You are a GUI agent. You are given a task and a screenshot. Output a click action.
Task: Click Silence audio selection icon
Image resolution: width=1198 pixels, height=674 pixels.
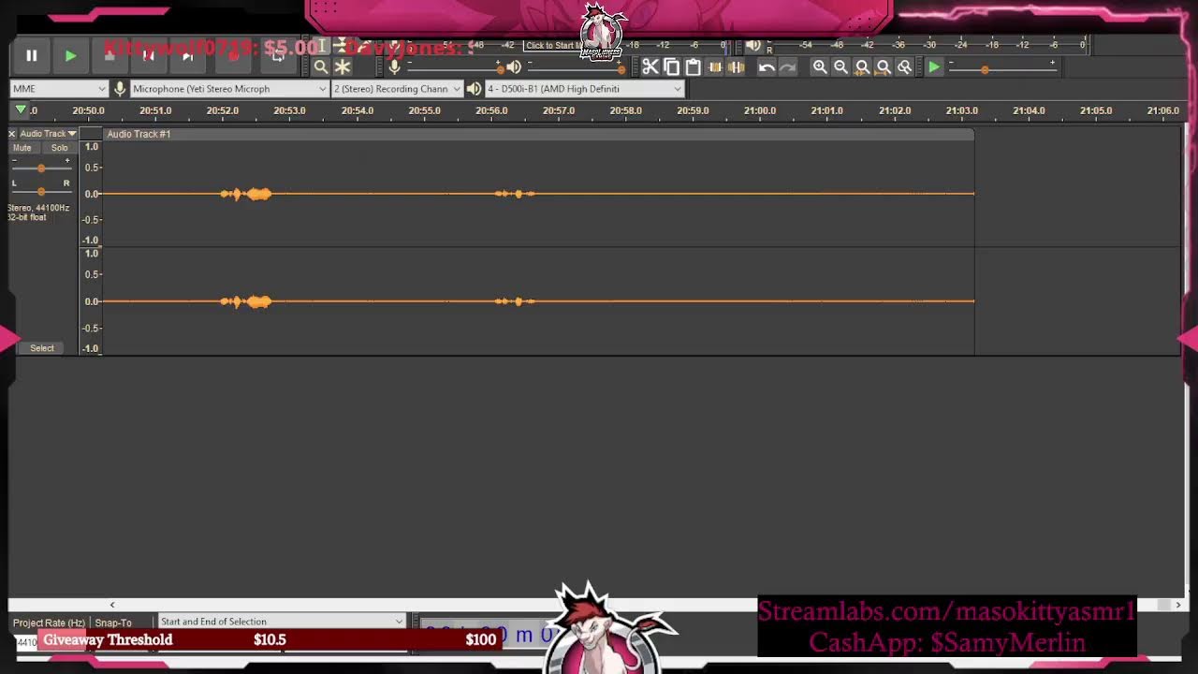737,66
